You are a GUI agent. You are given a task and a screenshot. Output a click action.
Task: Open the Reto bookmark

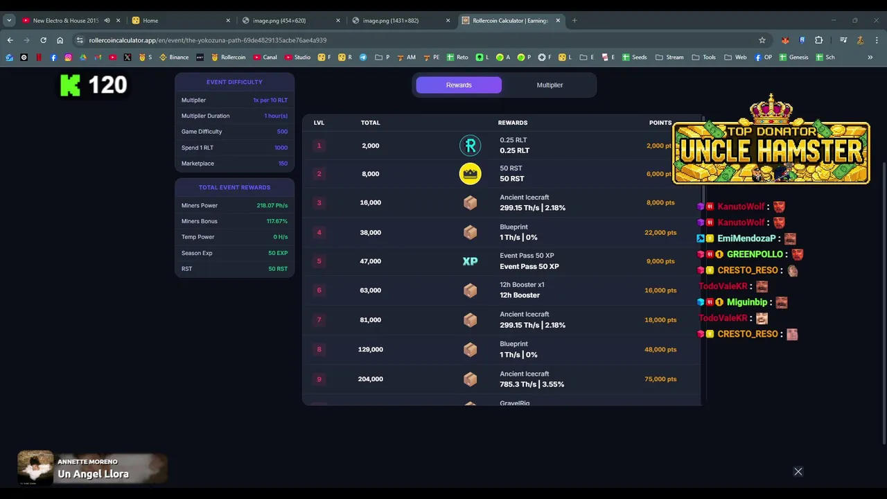coord(457,58)
